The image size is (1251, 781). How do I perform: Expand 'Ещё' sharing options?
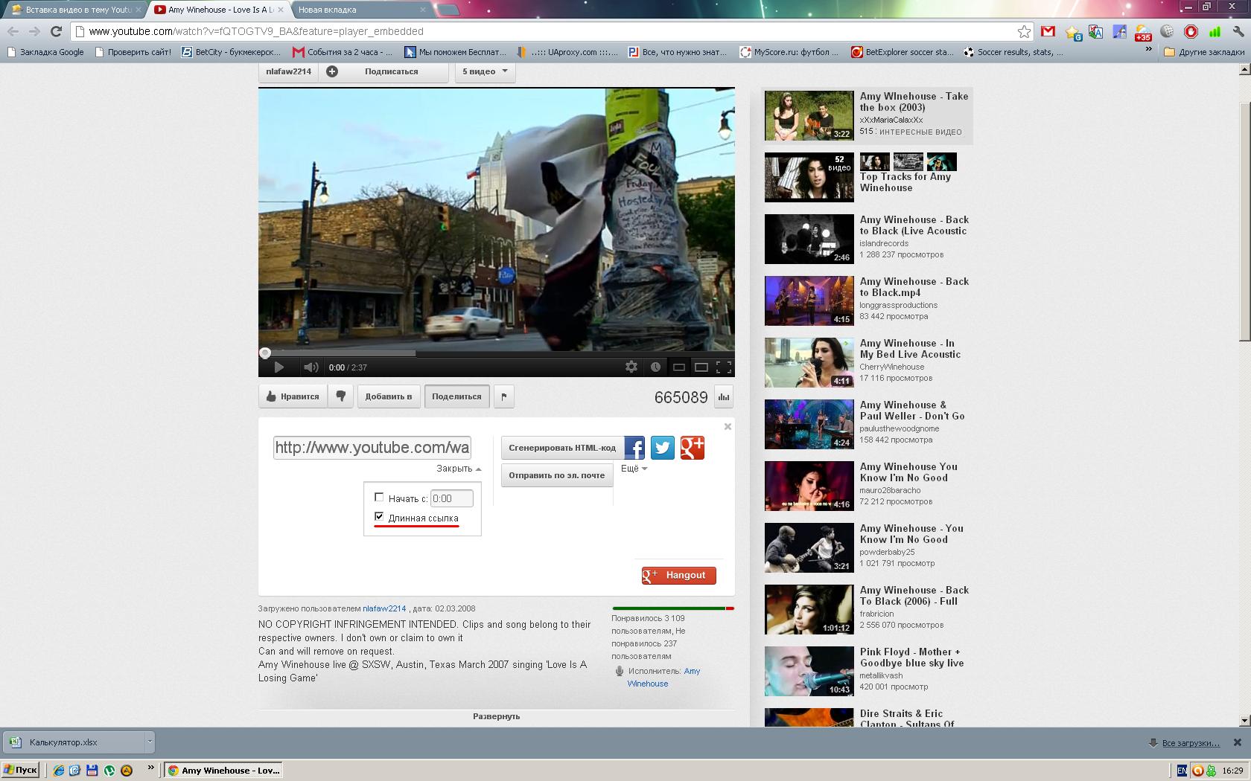(634, 469)
